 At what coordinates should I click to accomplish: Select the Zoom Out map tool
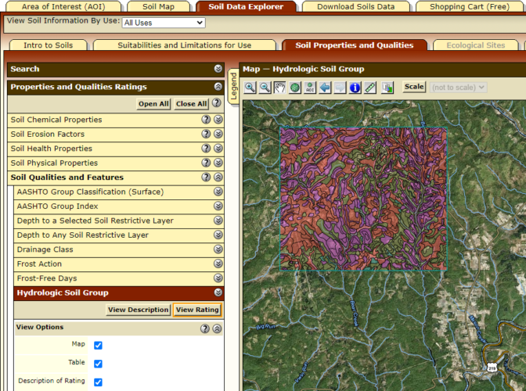(265, 88)
